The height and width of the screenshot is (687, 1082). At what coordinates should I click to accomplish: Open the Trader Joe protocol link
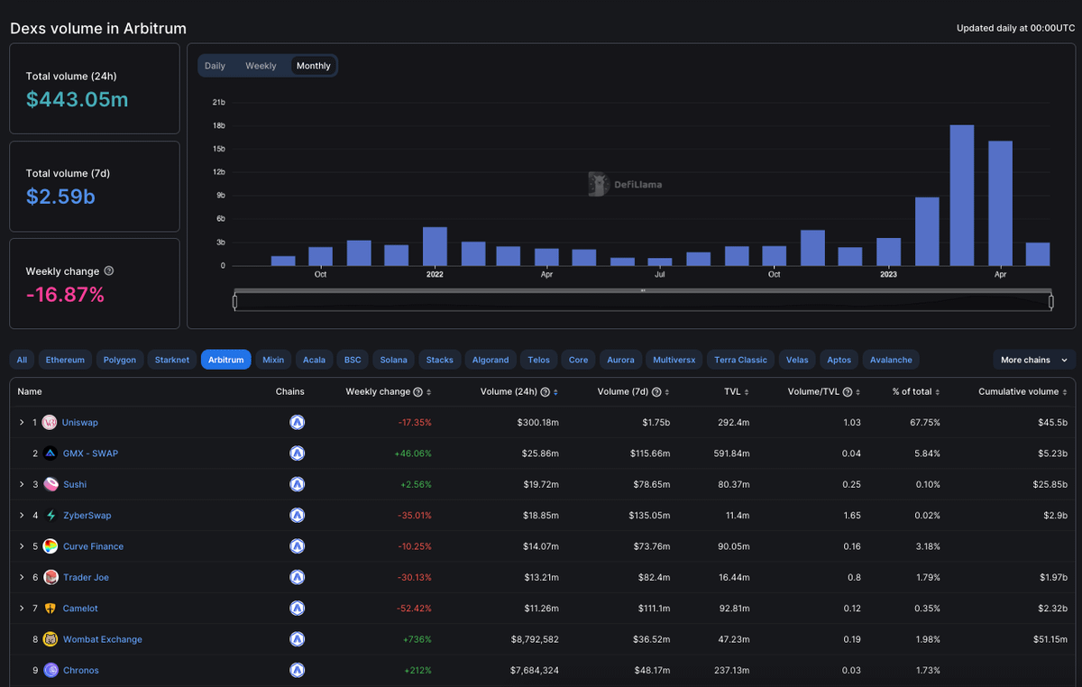point(86,578)
